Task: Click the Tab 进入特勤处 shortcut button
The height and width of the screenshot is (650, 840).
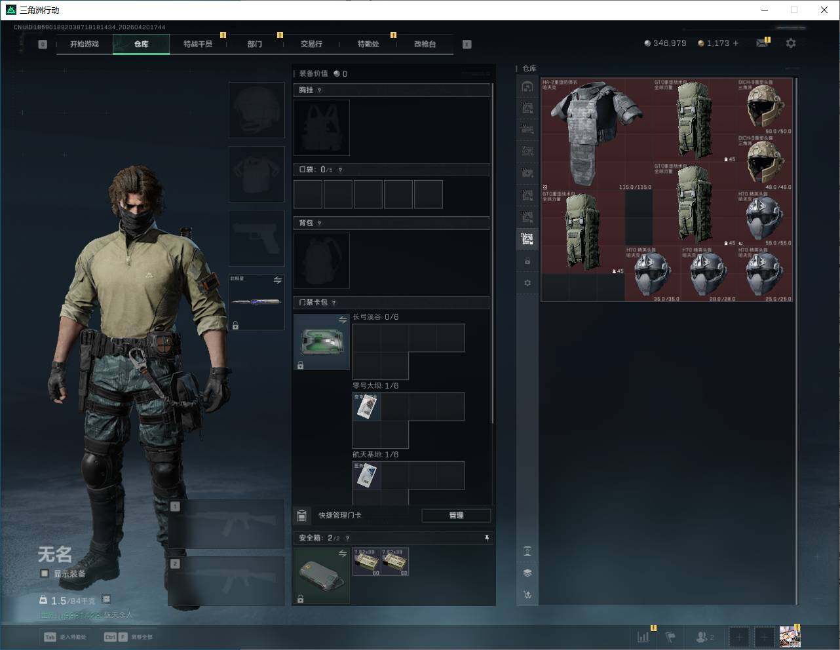Action: [x=65, y=637]
